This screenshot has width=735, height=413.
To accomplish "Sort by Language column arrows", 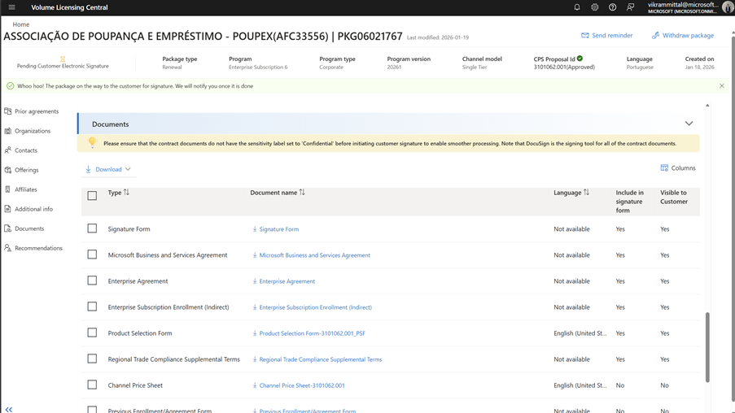I will point(586,193).
